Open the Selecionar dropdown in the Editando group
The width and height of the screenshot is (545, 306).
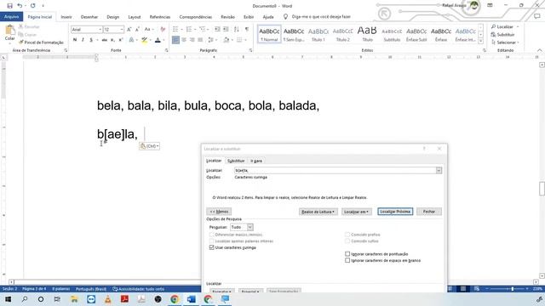pyautogui.click(x=505, y=42)
